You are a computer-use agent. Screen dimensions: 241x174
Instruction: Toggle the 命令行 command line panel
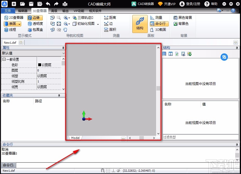pyautogui.click(x=159, y=24)
